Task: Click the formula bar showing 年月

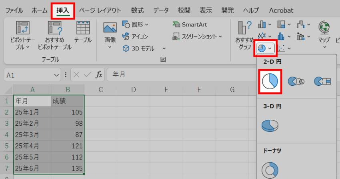Action: pos(181,74)
